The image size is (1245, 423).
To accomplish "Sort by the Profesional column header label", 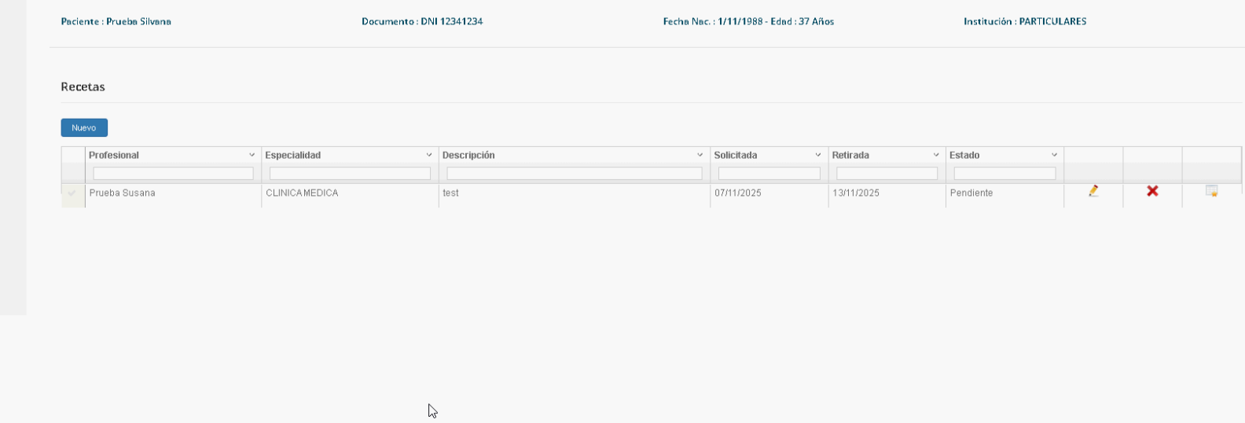I will [114, 156].
